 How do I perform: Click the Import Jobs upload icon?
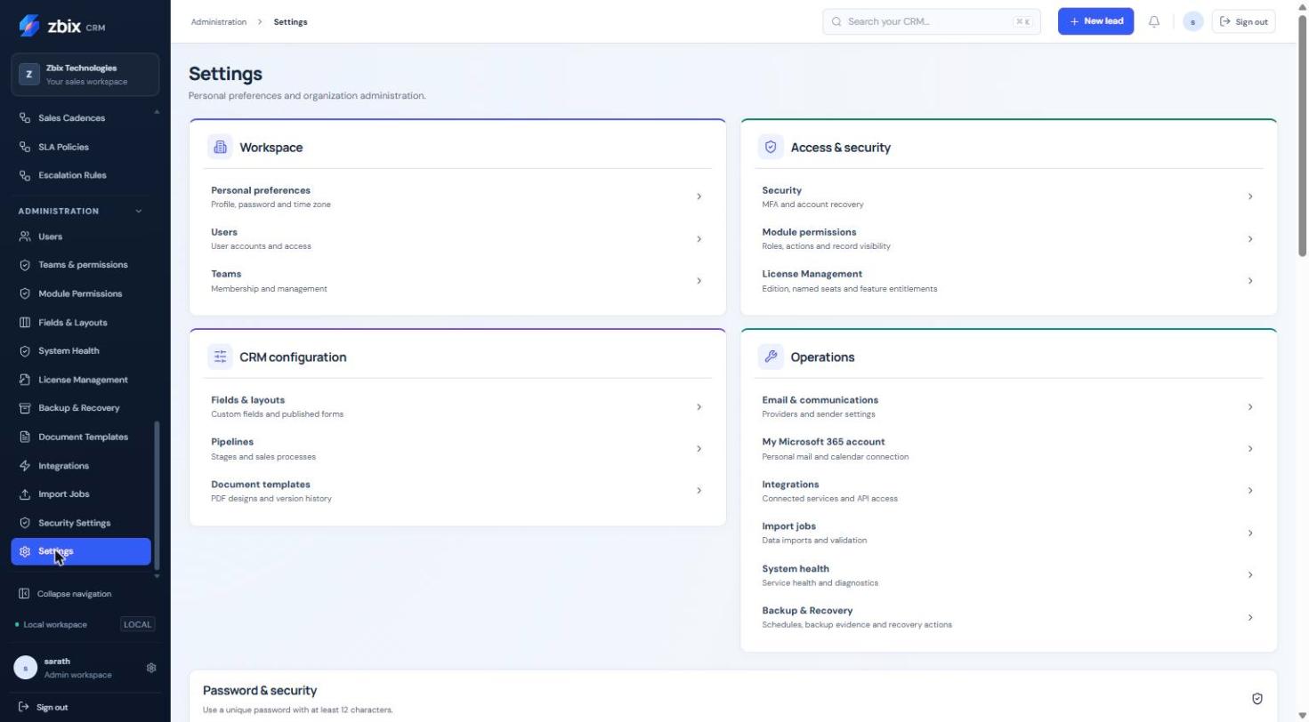[x=25, y=494]
